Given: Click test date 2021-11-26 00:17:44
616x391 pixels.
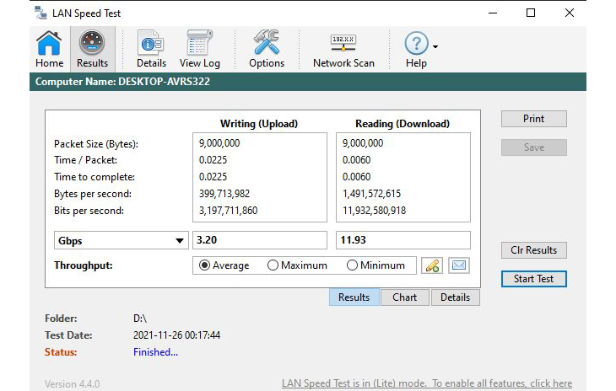Looking at the screenshot, I should 176,335.
